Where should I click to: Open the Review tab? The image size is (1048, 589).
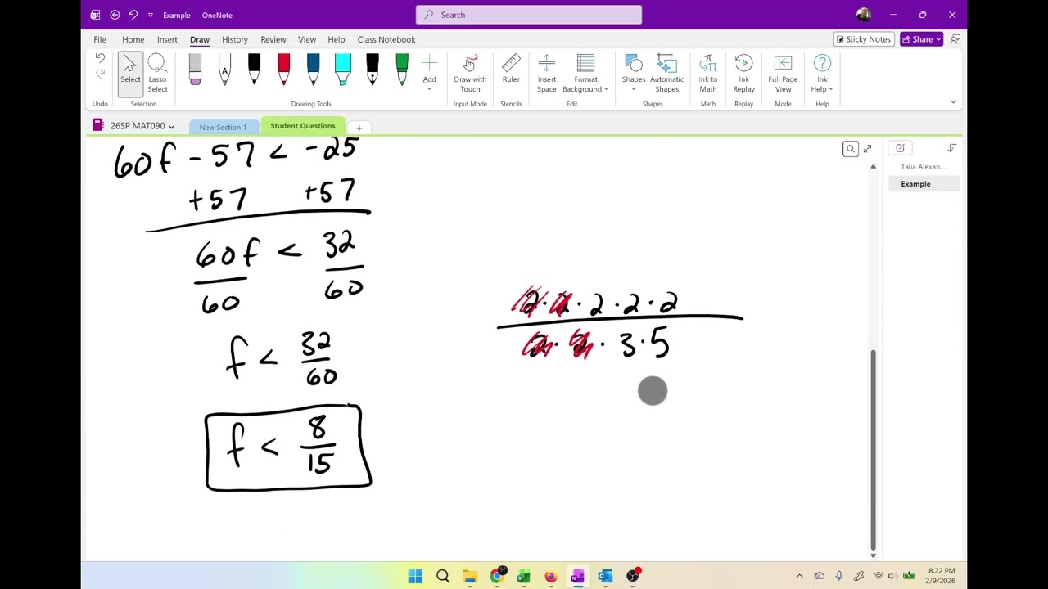pos(273,39)
